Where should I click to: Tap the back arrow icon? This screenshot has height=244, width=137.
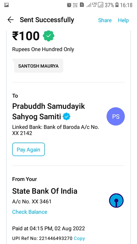tap(11, 20)
